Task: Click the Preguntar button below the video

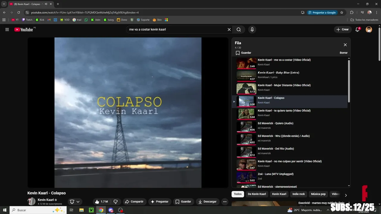Action: [160, 202]
